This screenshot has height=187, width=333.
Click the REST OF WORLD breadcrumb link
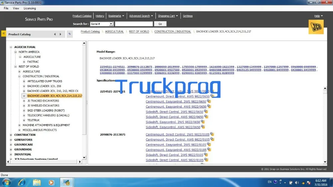coord(139,31)
